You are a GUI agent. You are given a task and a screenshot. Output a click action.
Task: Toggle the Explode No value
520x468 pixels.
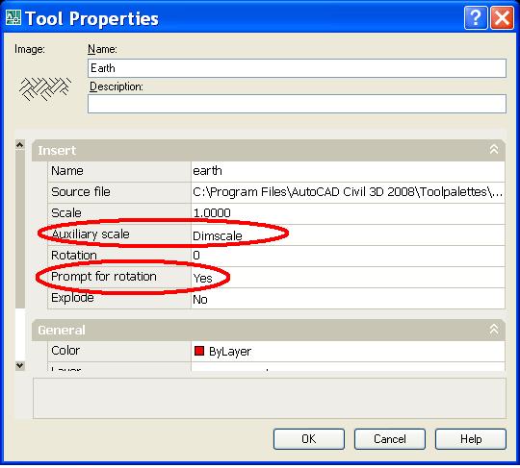point(348,299)
